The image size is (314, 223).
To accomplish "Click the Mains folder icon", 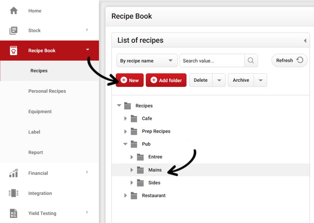I will click(x=140, y=170).
